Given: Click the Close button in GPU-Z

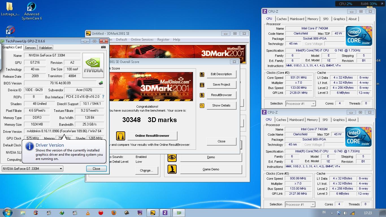Looking at the screenshot, I should point(96,169).
